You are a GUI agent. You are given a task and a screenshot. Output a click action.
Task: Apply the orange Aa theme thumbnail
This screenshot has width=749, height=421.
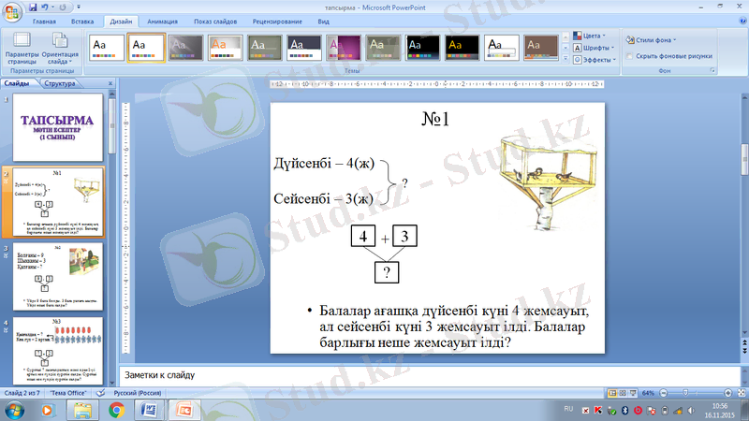click(x=225, y=48)
